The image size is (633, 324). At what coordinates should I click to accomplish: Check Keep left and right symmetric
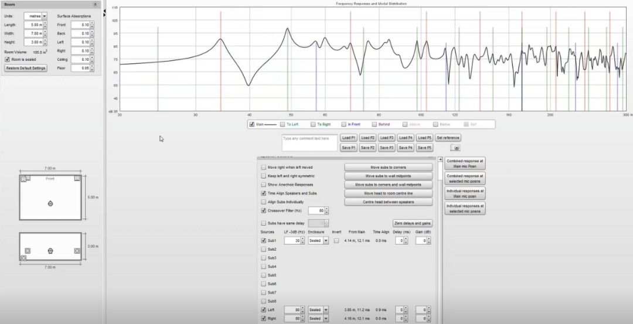(264, 176)
